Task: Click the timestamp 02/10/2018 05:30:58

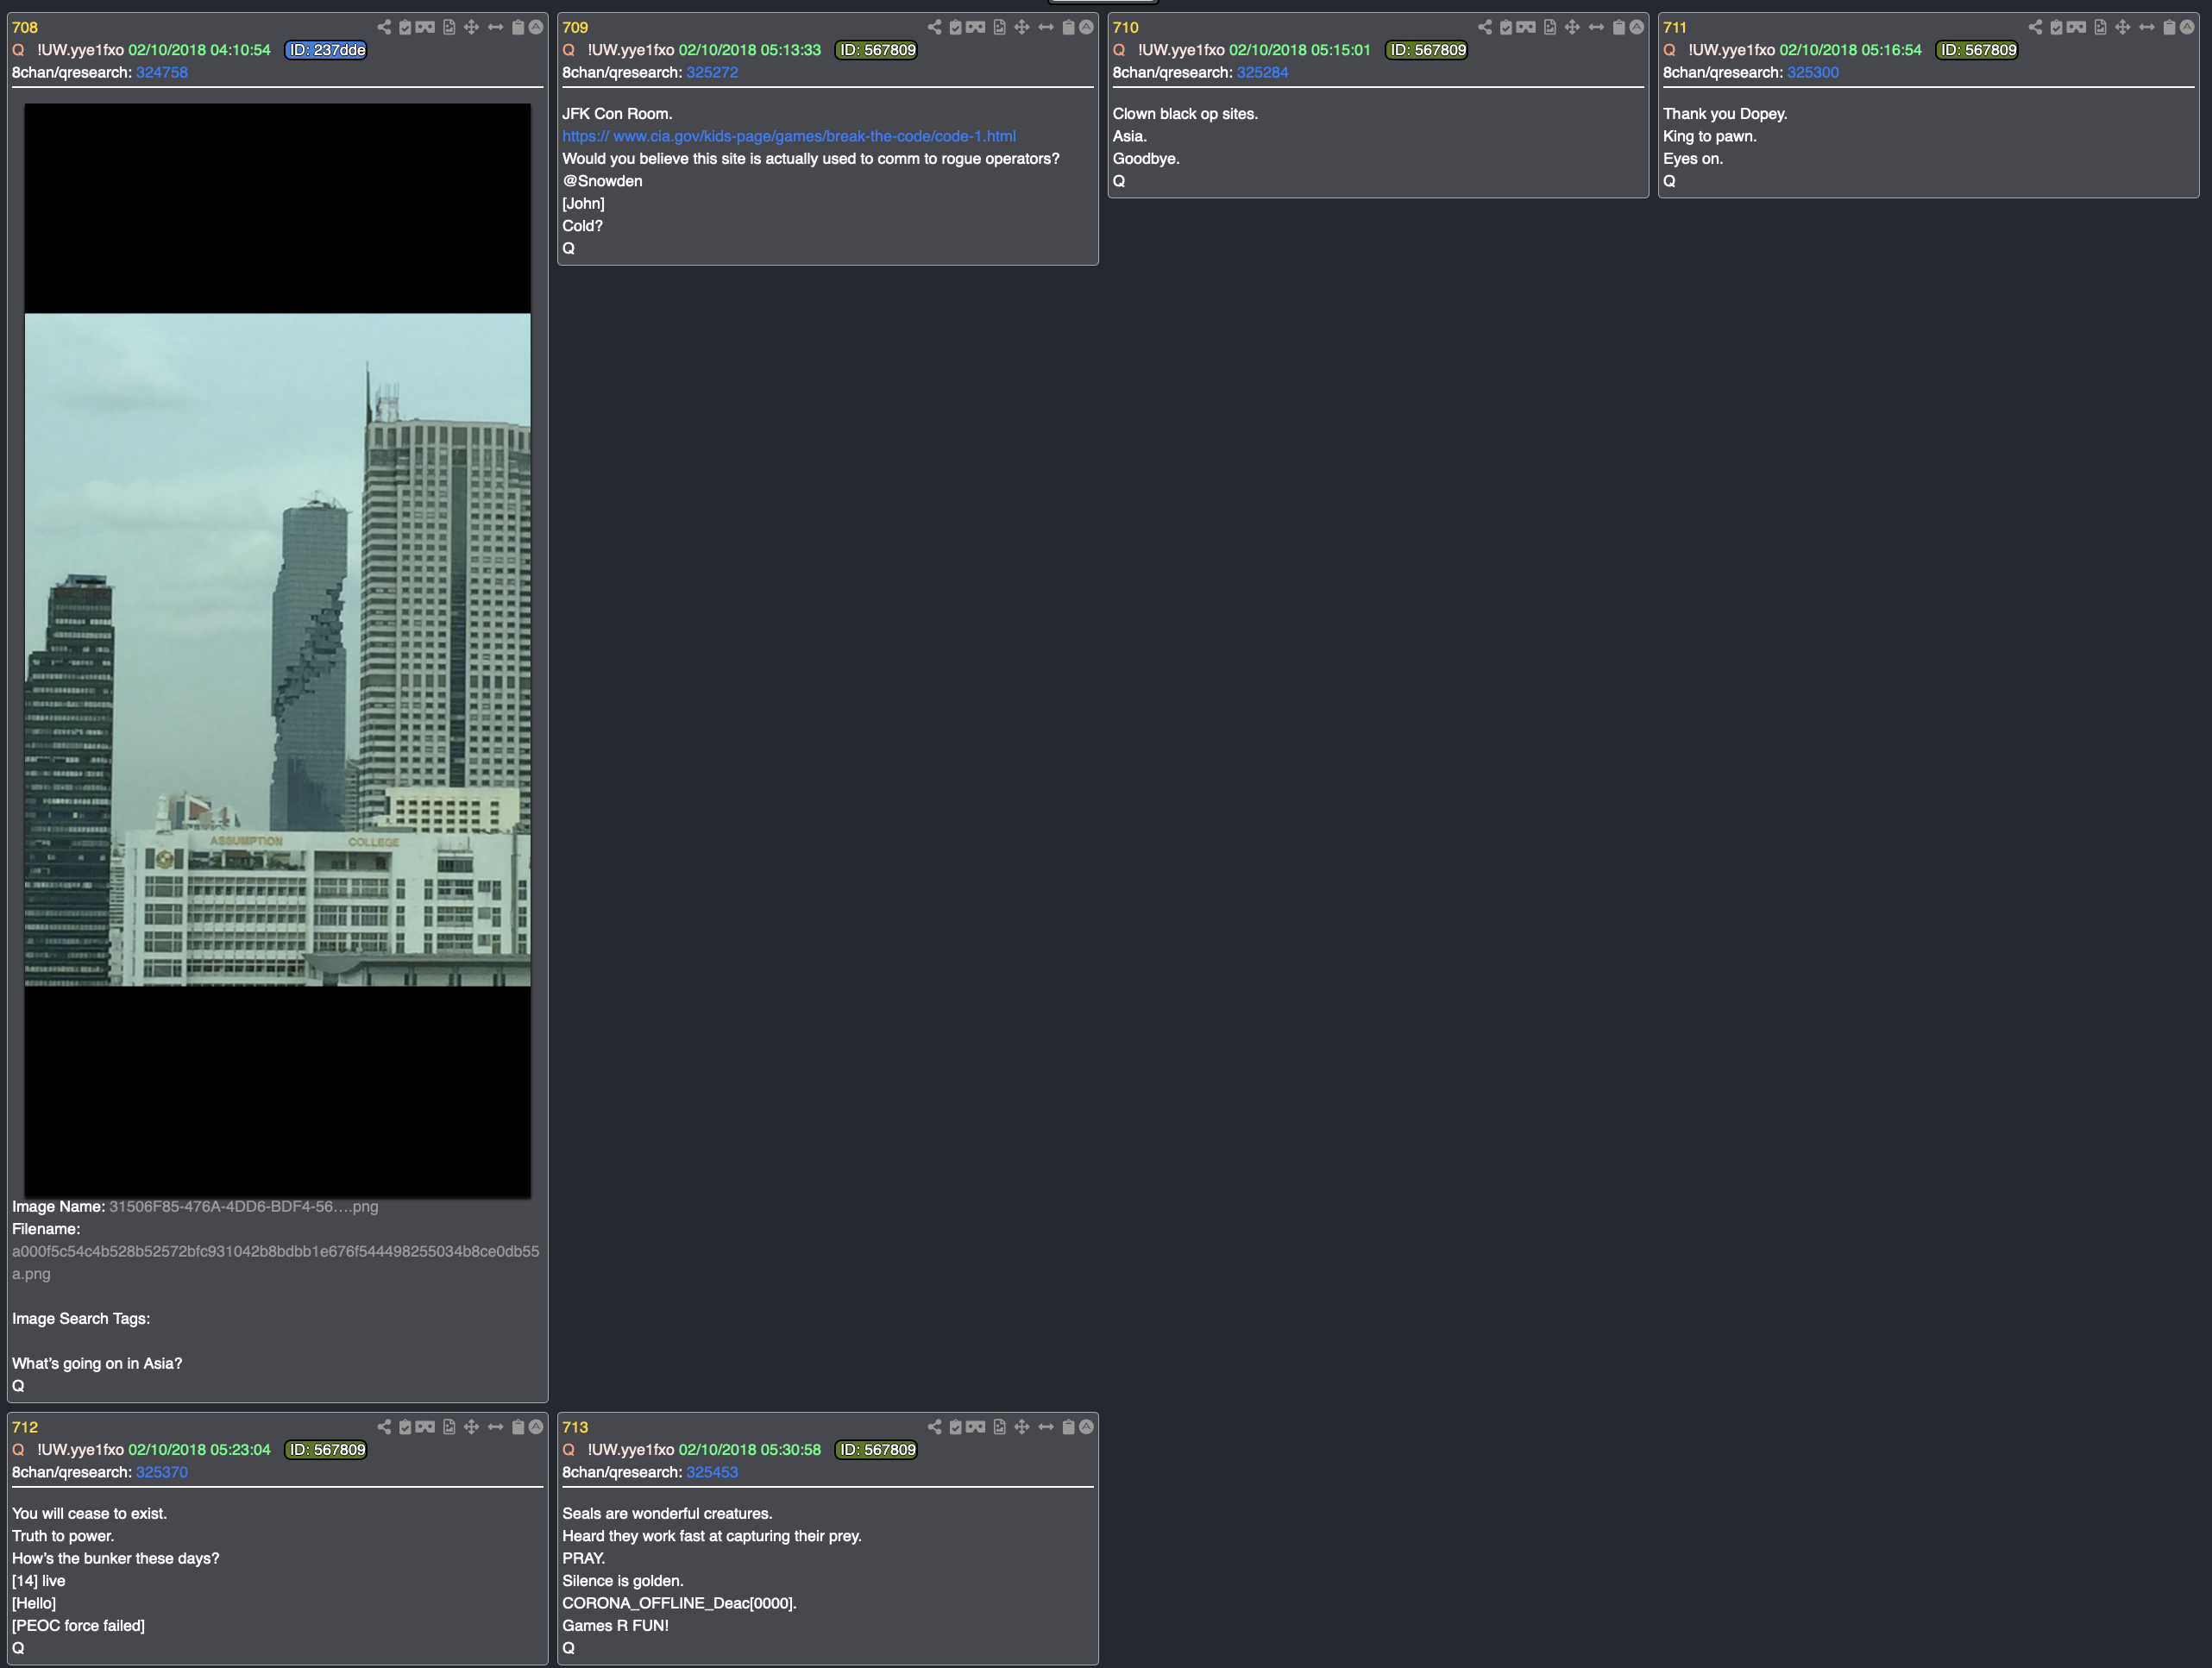Action: pyautogui.click(x=750, y=1450)
